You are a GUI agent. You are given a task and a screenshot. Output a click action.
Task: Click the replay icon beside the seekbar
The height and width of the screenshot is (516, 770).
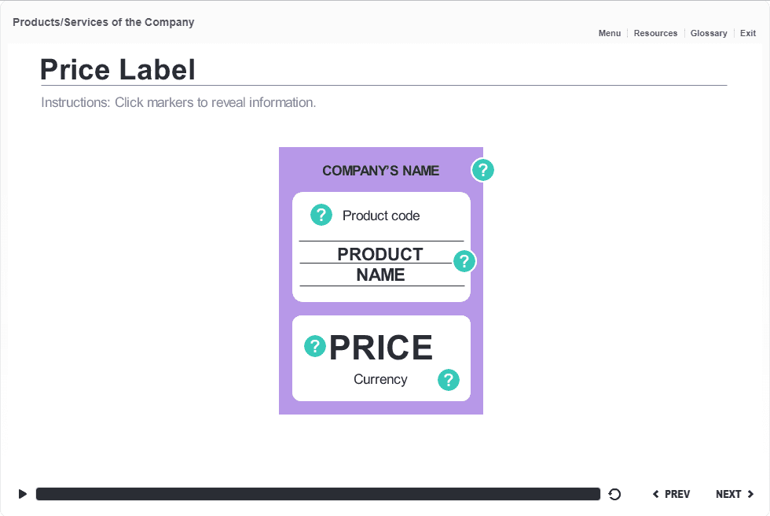615,494
